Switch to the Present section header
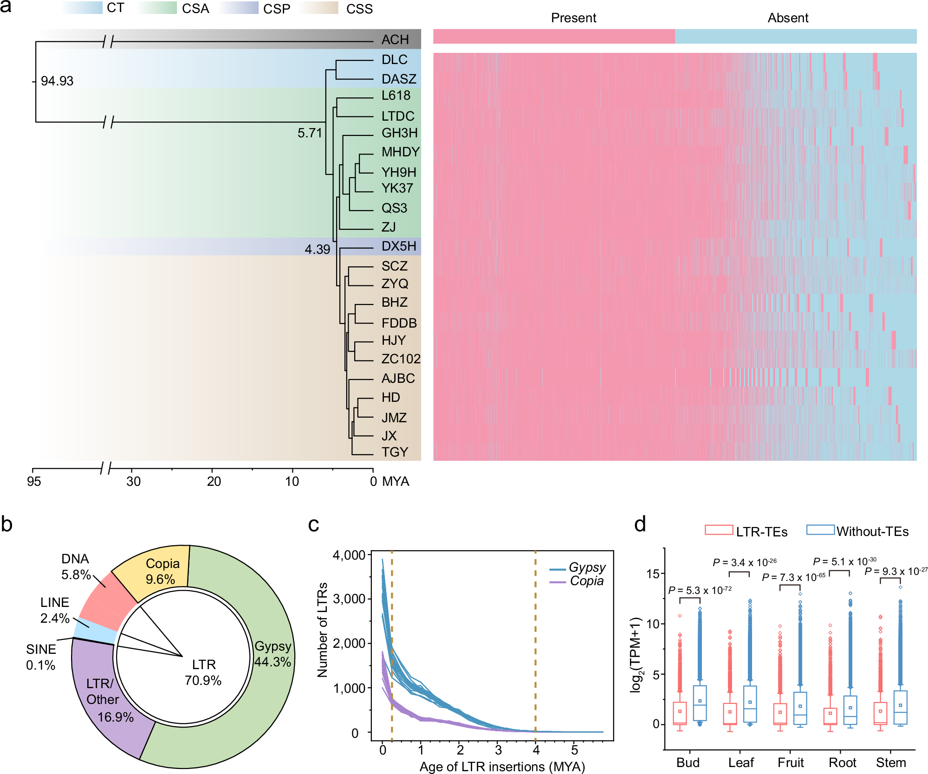The width and height of the screenshot is (928, 774). pos(573,19)
